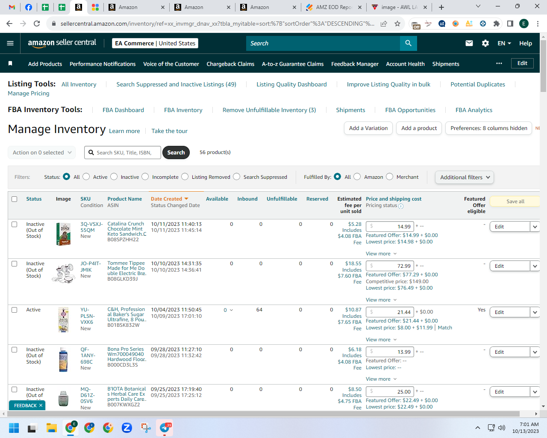Open the mail messages icon
Viewport: 547px width, 438px height.
click(469, 43)
